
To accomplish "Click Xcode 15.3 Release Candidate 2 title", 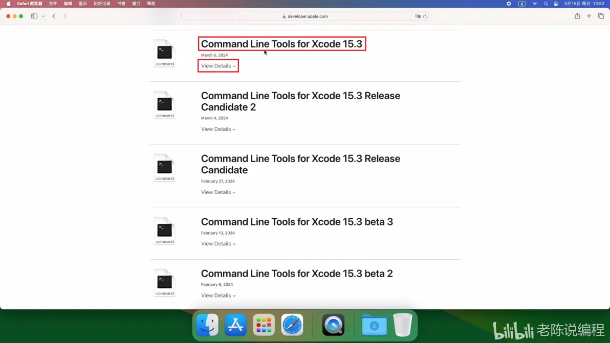I will point(300,101).
